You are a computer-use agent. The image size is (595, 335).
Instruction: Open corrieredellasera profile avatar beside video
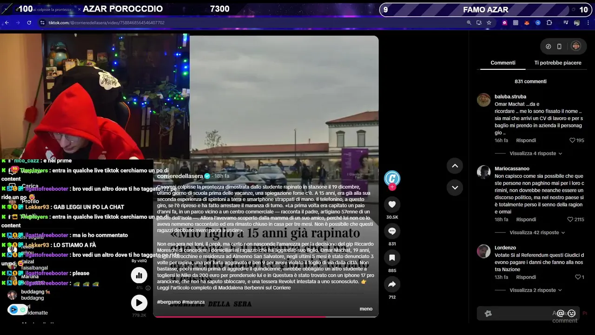(392, 178)
